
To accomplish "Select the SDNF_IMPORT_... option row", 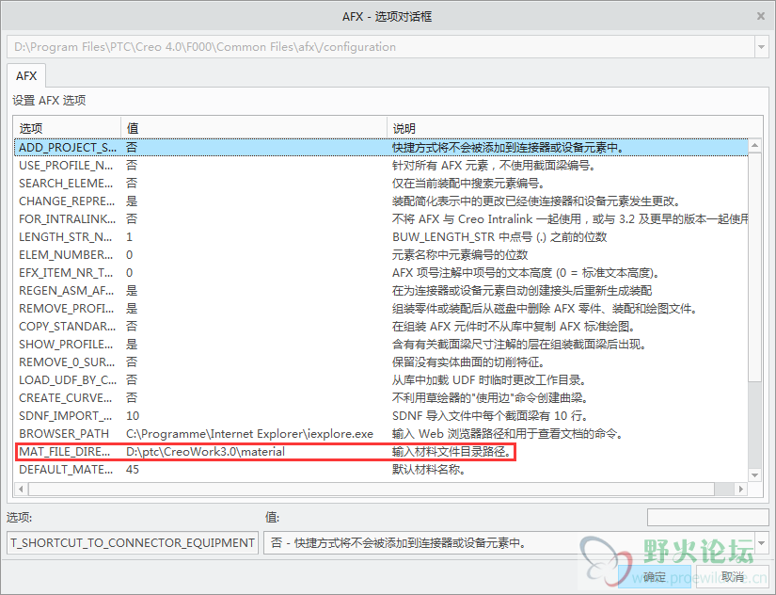I will (381, 415).
